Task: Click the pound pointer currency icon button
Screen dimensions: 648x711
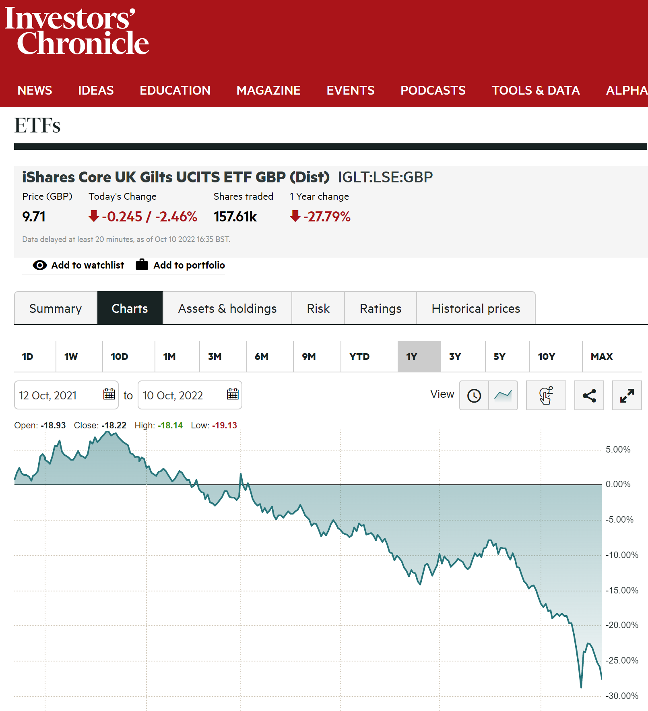Action: [x=546, y=395]
